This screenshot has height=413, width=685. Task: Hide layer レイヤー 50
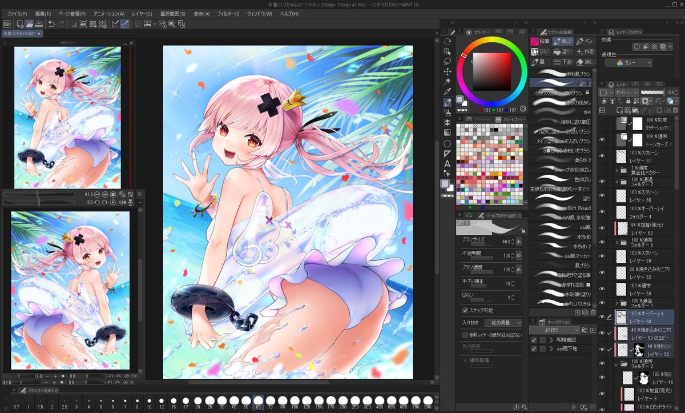[x=602, y=289]
